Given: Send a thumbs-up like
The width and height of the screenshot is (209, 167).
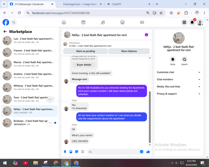Looking at the screenshot, I should (148, 152).
